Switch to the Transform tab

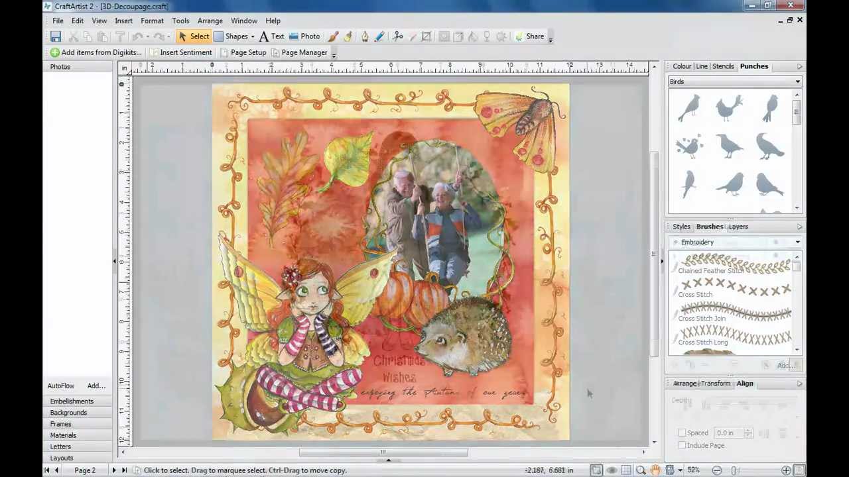(x=716, y=384)
